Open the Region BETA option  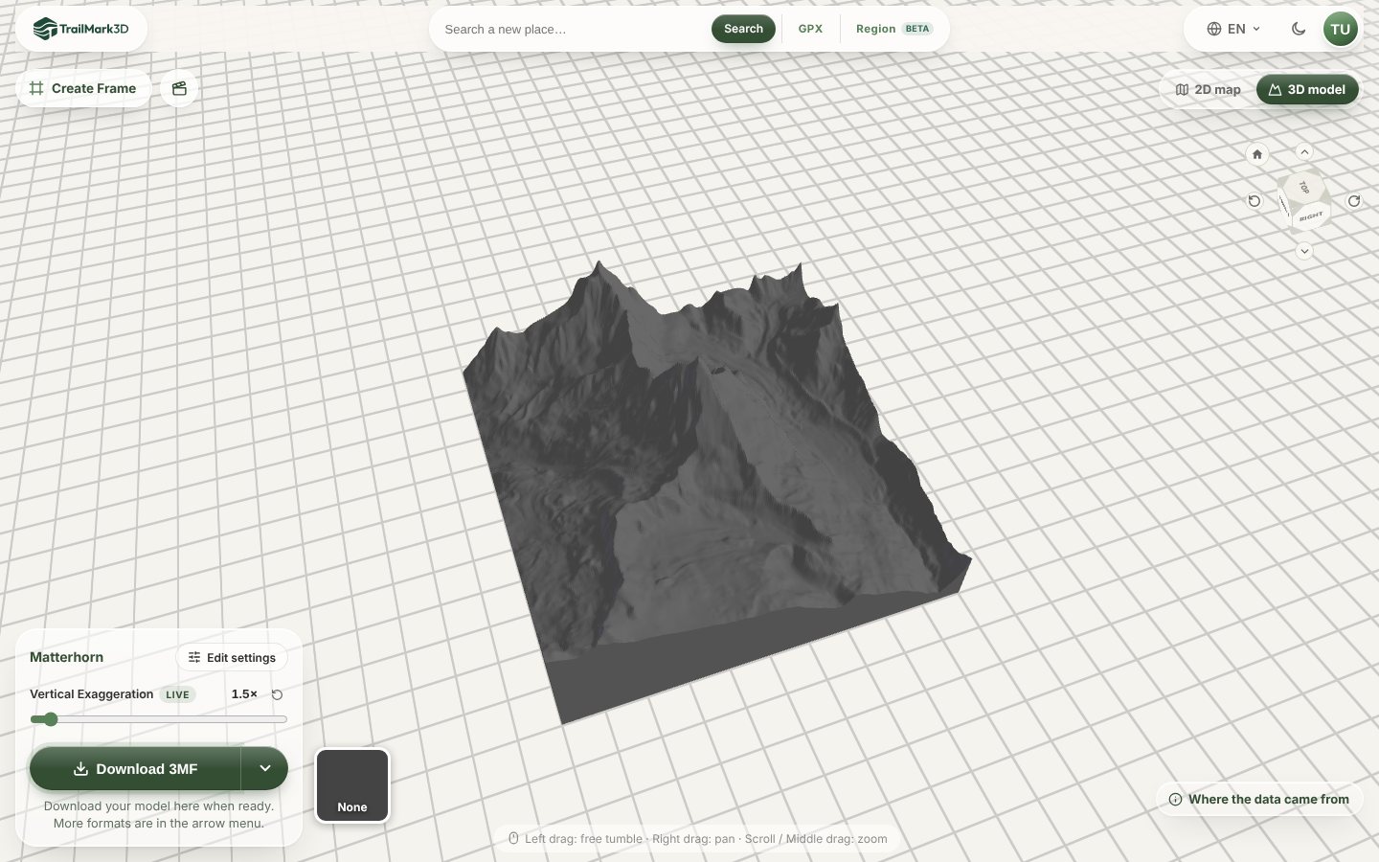point(893,29)
